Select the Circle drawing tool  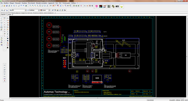click(x=2, y=23)
